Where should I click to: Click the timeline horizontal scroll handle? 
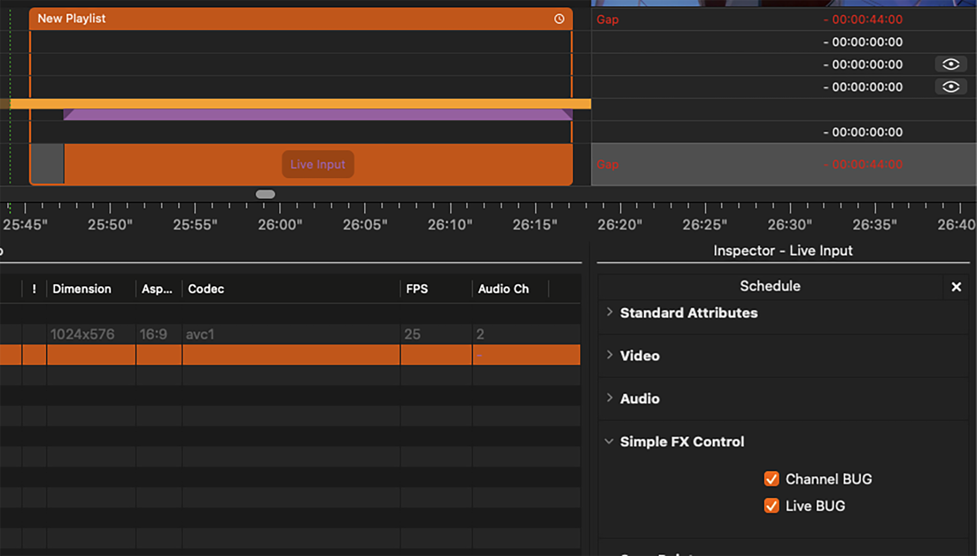pos(265,194)
